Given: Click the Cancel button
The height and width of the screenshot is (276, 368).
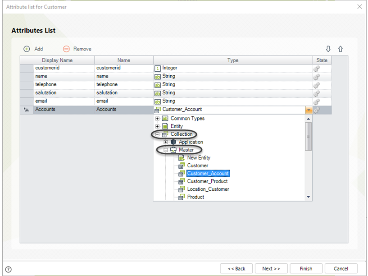Looking at the screenshot, I should coord(341,268).
